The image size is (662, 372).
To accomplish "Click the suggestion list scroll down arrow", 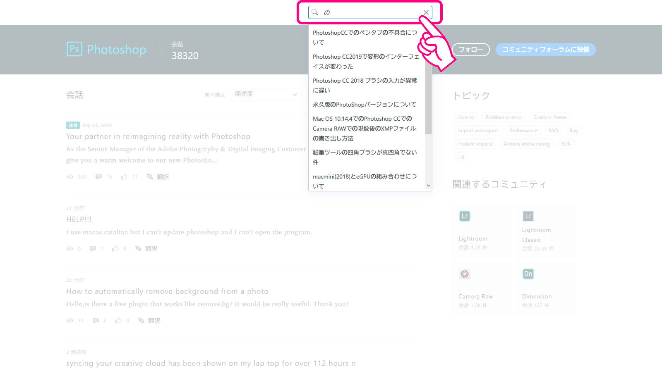I will pyautogui.click(x=428, y=186).
